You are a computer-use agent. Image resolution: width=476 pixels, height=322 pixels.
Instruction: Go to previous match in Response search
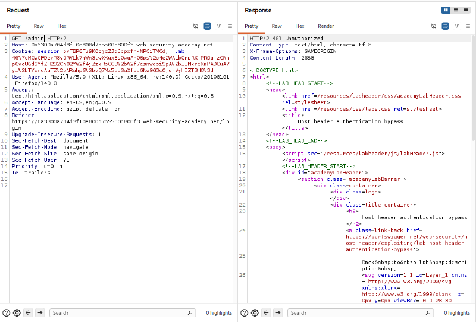(x=266, y=312)
